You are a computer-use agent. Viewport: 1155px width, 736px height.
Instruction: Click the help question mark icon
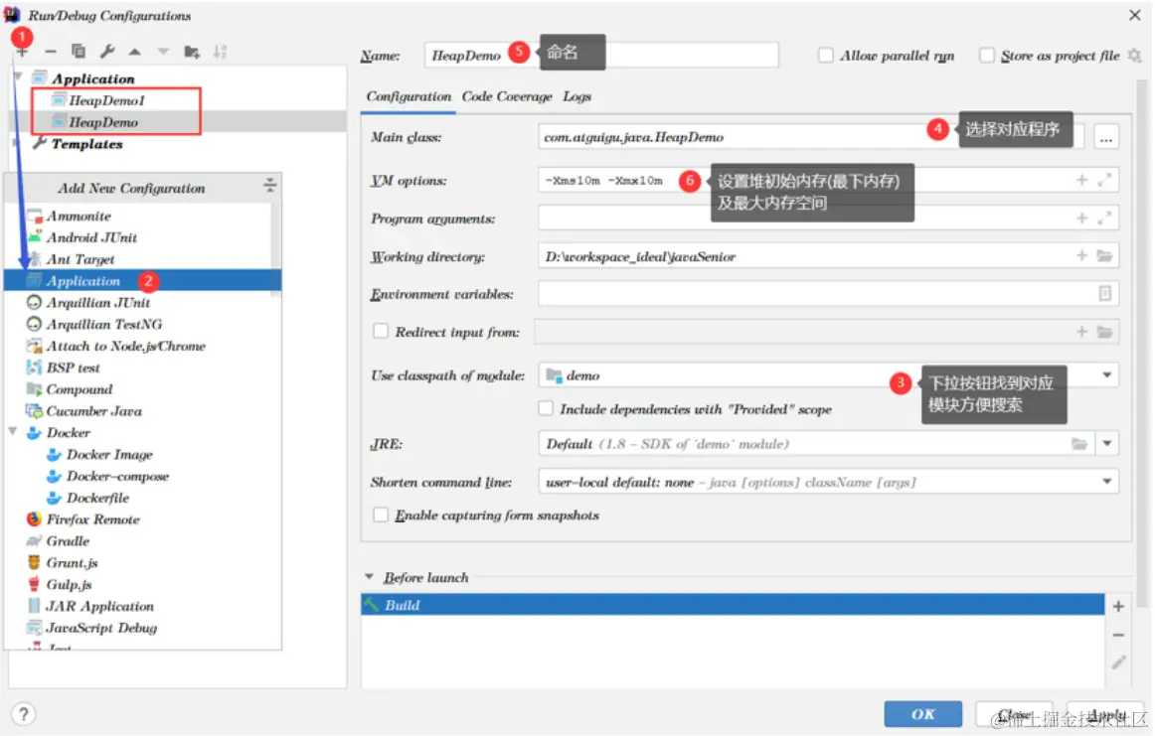pyautogui.click(x=23, y=714)
